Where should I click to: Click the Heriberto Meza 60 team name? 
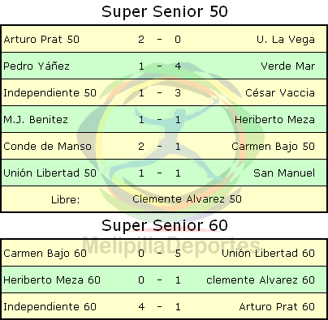click(52, 280)
